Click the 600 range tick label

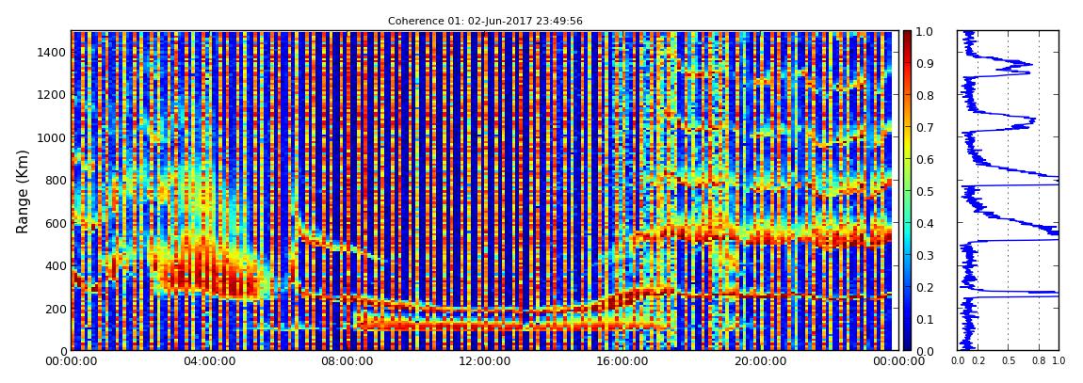click(56, 224)
